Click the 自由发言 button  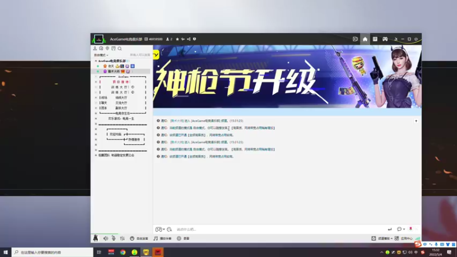coord(139,238)
